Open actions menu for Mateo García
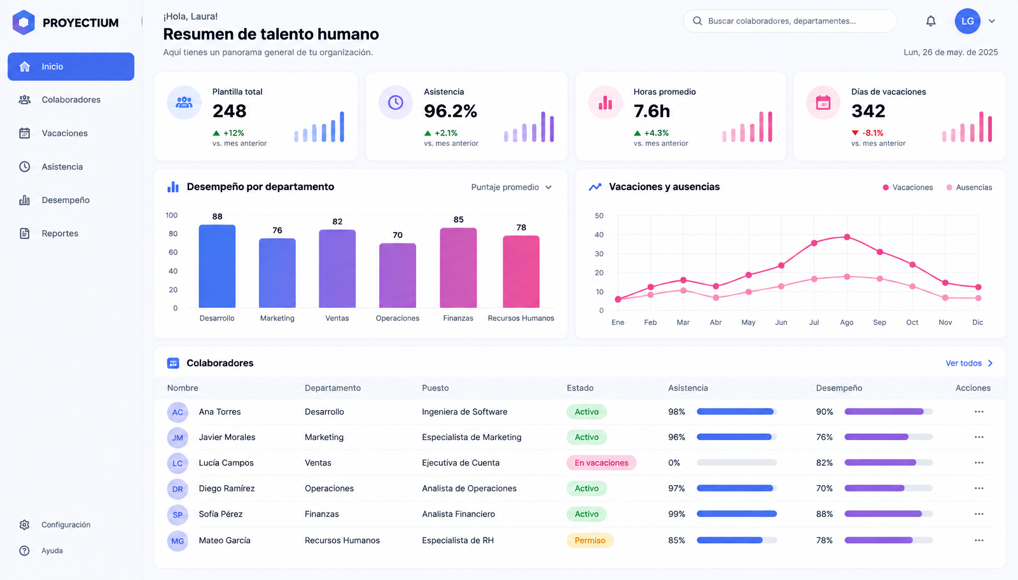This screenshot has width=1018, height=580. (979, 541)
